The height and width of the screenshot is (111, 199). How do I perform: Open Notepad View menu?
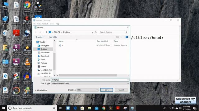tap(52, 24)
